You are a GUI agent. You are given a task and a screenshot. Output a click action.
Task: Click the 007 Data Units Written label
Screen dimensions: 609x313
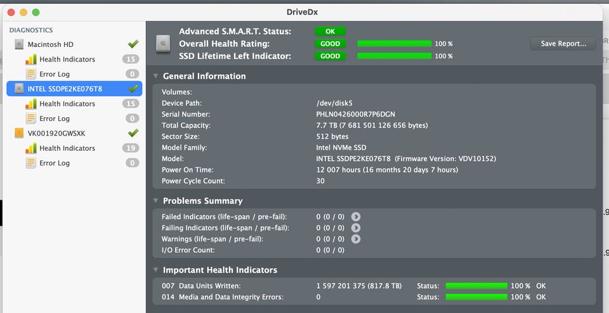(201, 286)
